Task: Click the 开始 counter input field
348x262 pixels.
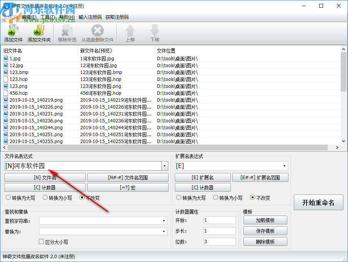Action: click(x=219, y=220)
